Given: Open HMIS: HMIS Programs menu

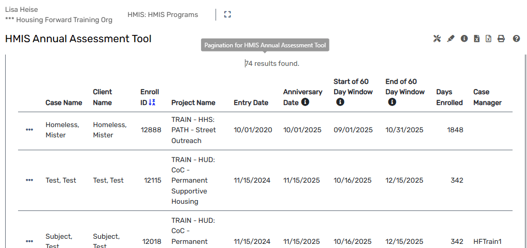Looking at the screenshot, I should (x=162, y=15).
